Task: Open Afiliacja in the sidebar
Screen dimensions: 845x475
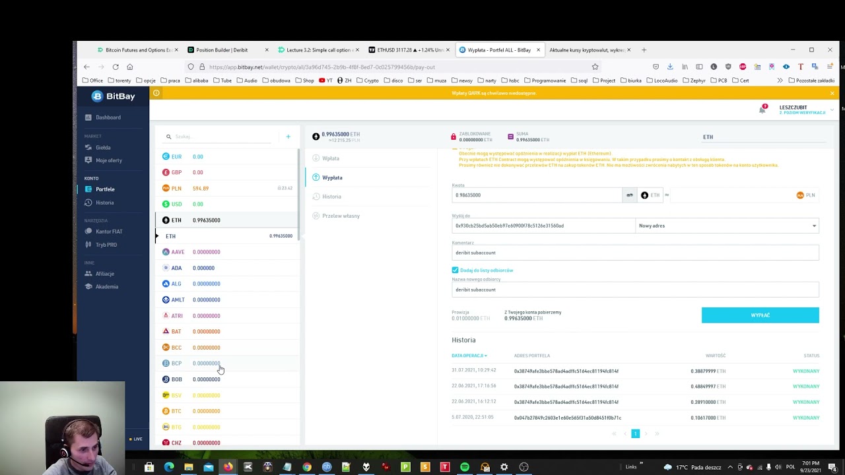Action: [x=100, y=274]
